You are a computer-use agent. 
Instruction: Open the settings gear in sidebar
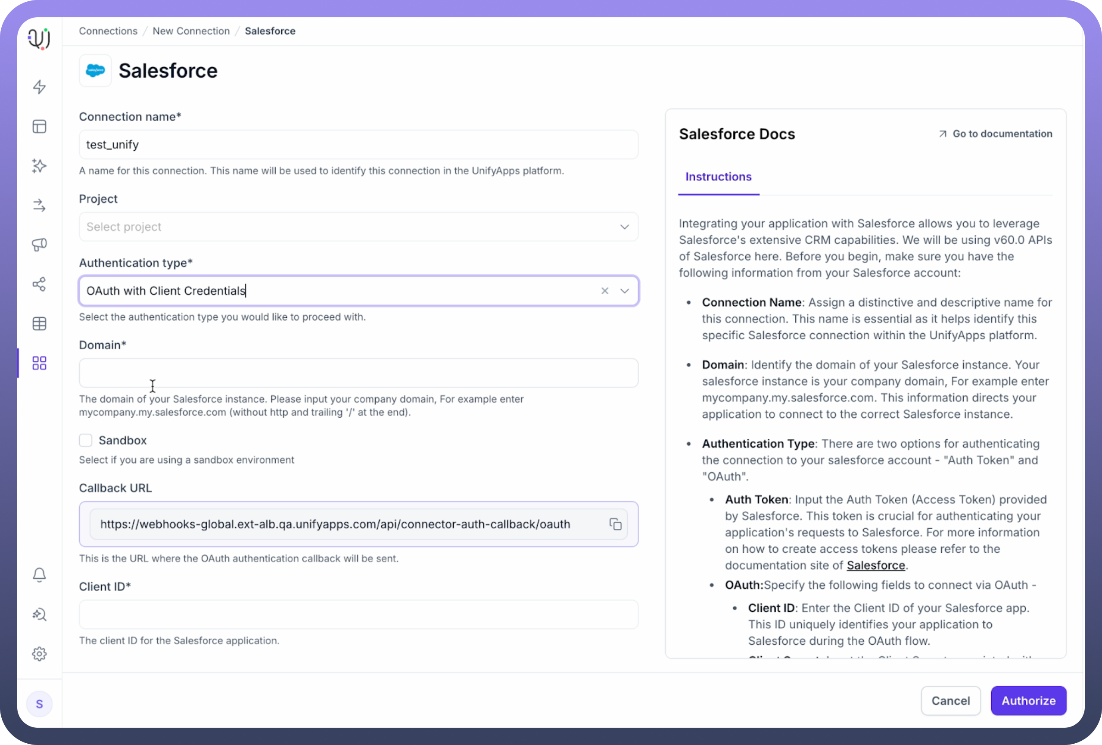point(39,654)
